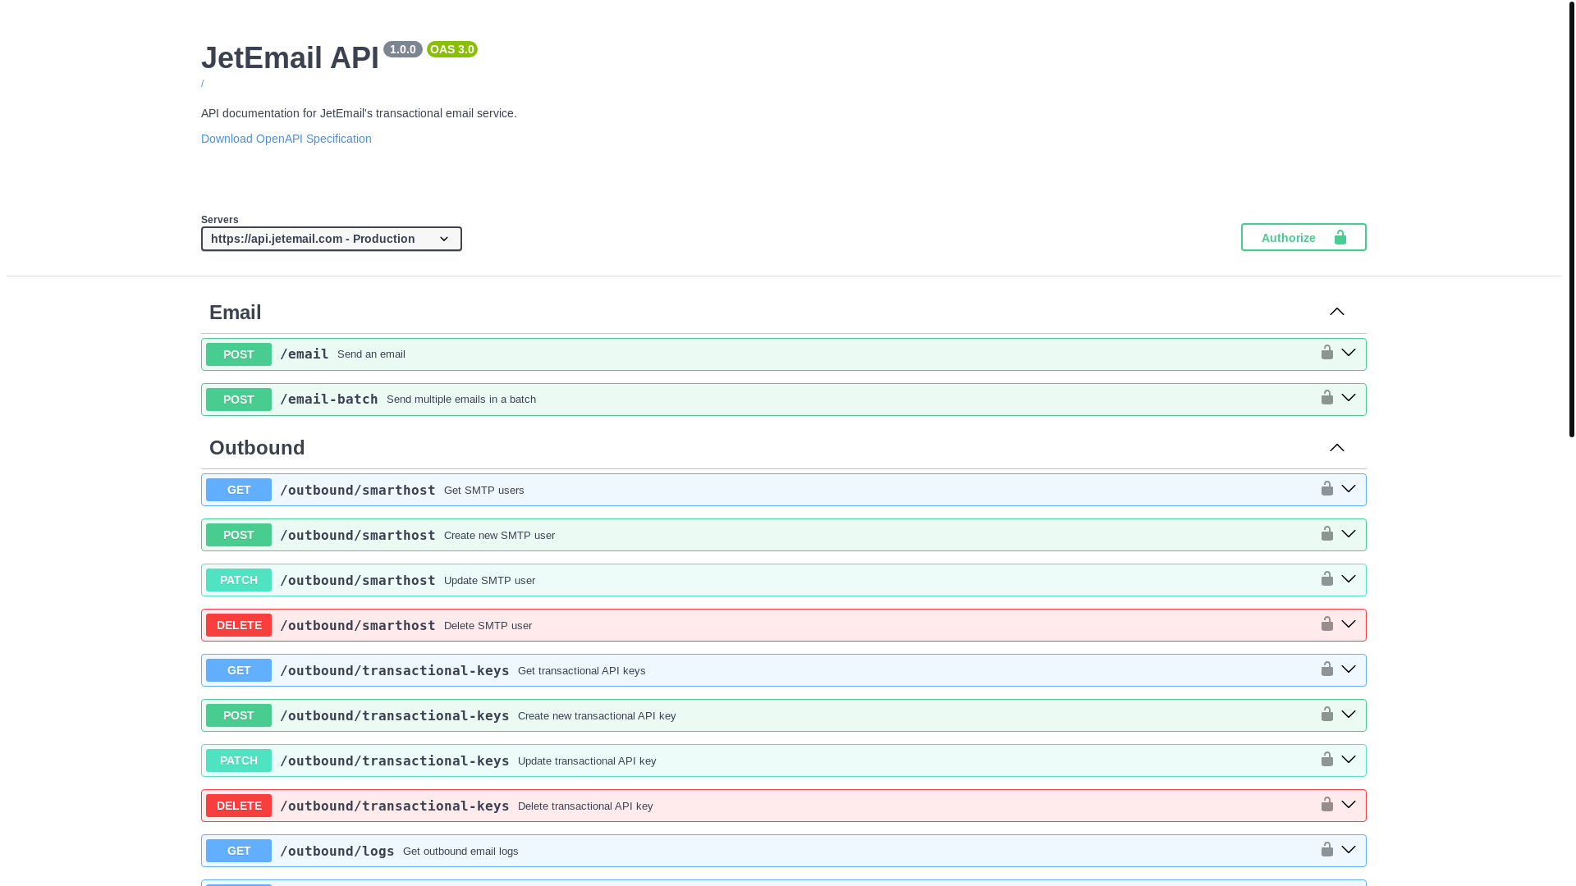Image resolution: width=1576 pixels, height=886 pixels.
Task: Expand POST /outbound/smarthost chevron arrow
Action: 1349,534
